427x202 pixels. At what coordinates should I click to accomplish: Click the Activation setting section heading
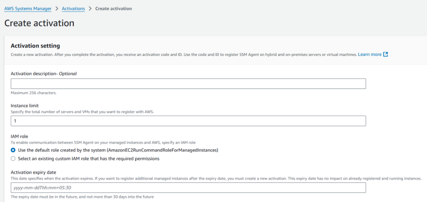tap(35, 46)
